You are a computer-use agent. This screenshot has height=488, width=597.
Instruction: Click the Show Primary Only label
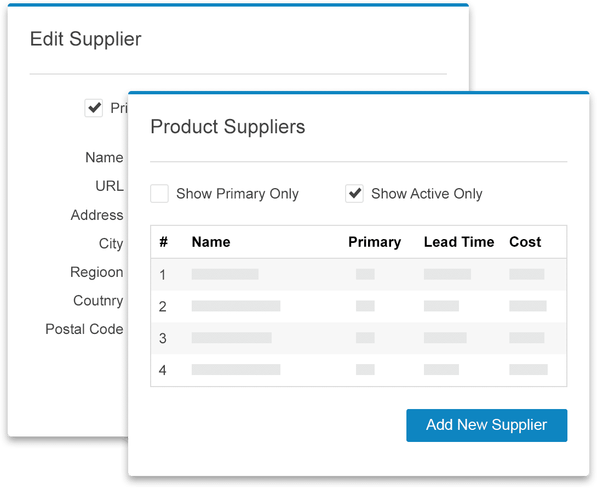tap(237, 194)
